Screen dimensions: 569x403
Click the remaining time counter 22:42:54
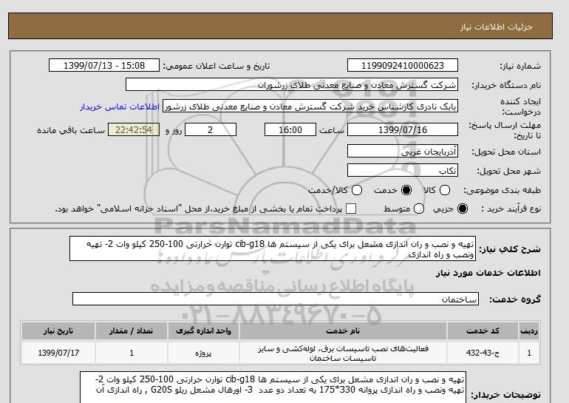pyautogui.click(x=134, y=129)
